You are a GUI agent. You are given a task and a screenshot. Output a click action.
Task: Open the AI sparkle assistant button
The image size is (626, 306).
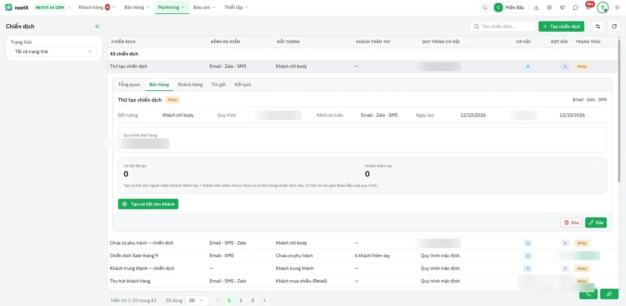[609, 294]
